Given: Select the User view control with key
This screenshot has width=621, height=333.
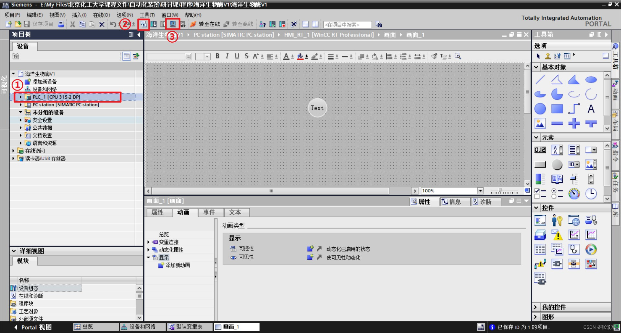Looking at the screenshot, I should pyautogui.click(x=557, y=220).
